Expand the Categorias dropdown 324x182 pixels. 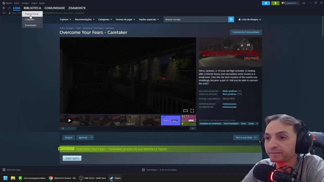105,19
